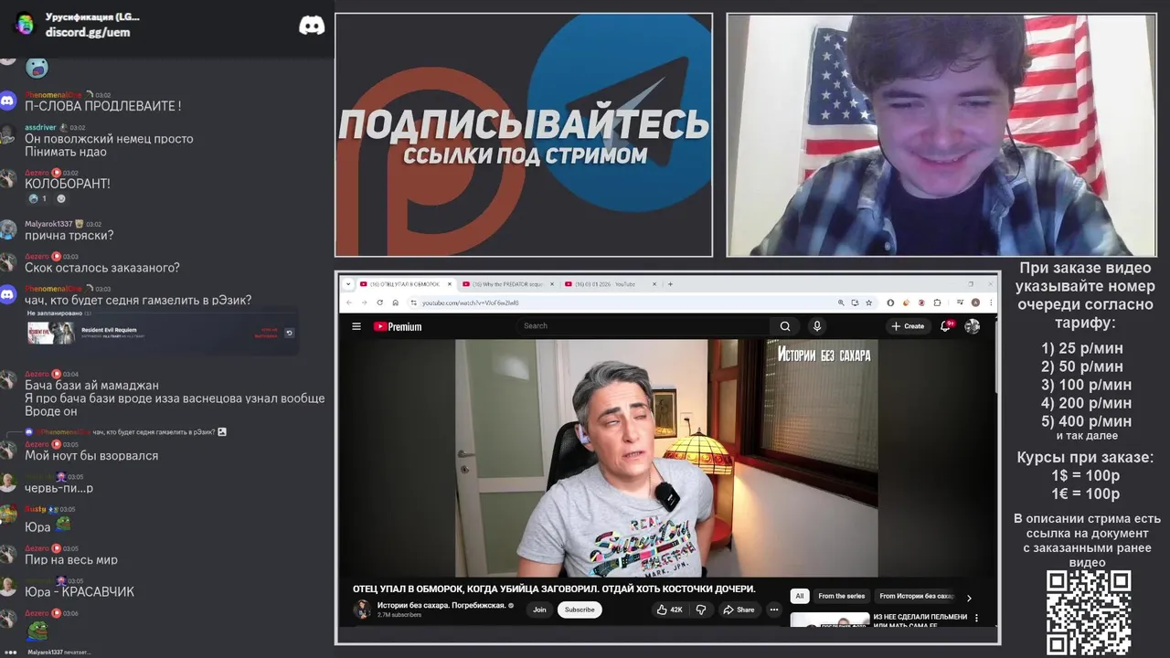The image size is (1170, 658).
Task: Click the message прична тряски?
Action: click(69, 236)
